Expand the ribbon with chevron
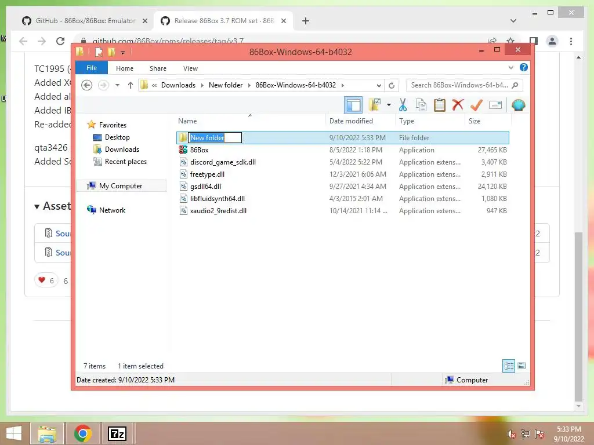This screenshot has height=445, width=594. click(510, 67)
